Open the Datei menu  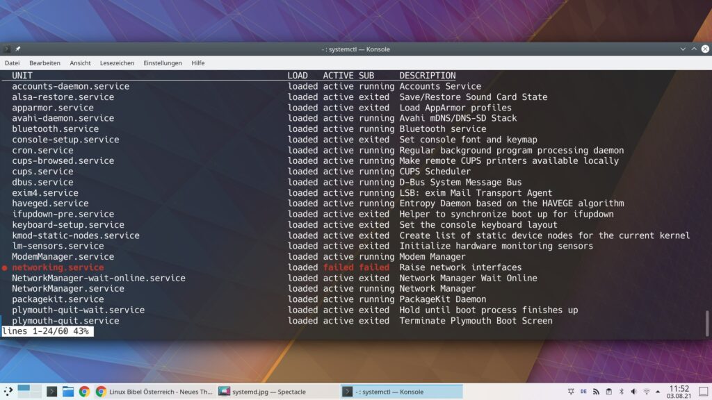[13, 63]
